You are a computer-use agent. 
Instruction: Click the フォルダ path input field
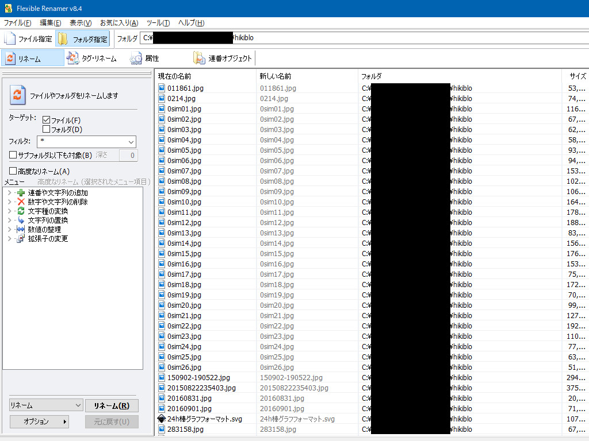[364, 38]
